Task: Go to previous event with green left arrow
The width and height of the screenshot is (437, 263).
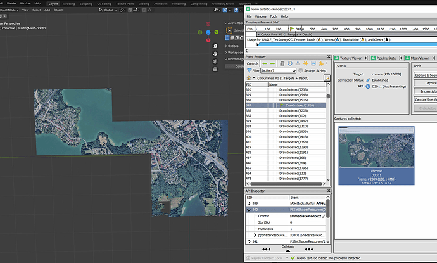Action: tap(265, 63)
